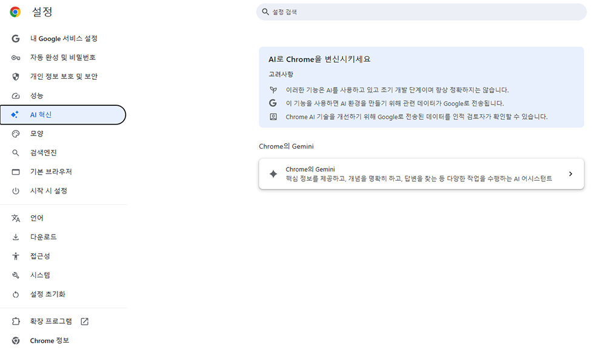Go to 자동 완성 및 비밀번호 section
Screen dimensions: 606x353
63,57
